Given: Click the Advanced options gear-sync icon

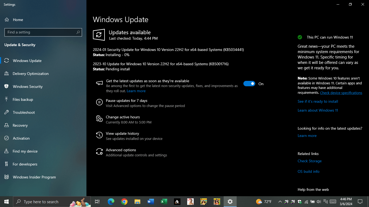Looking at the screenshot, I should [x=99, y=151].
